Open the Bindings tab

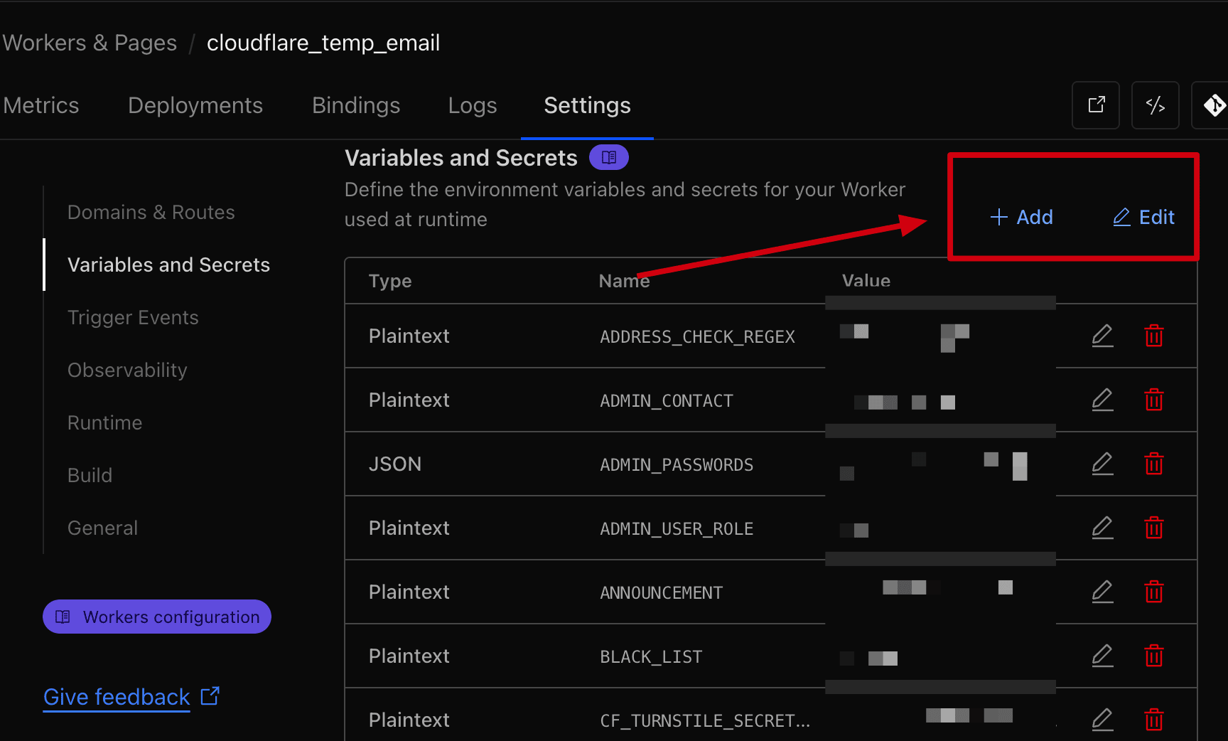point(356,105)
